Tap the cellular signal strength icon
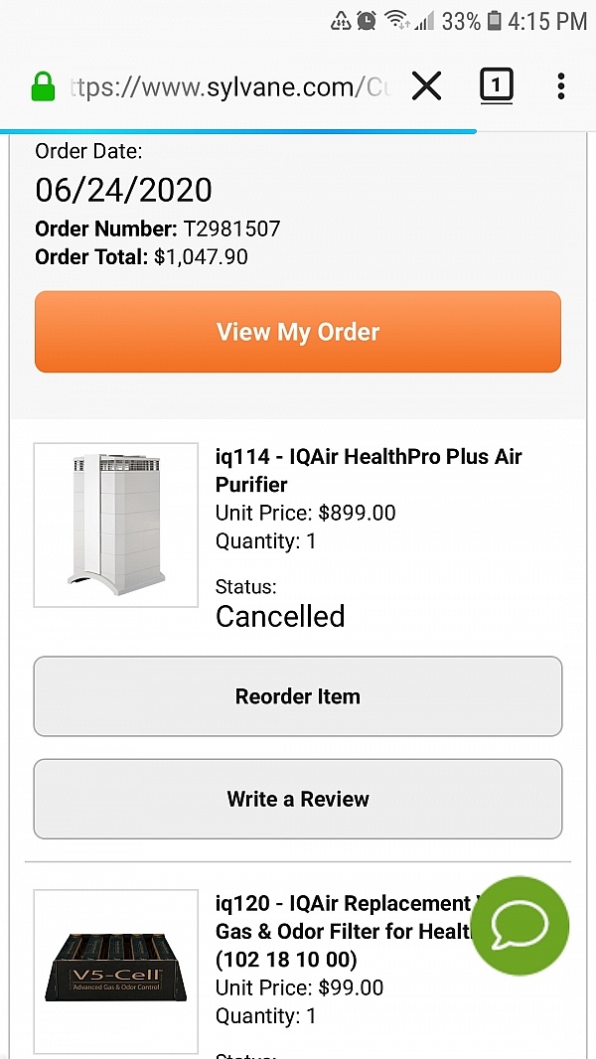 (x=424, y=20)
